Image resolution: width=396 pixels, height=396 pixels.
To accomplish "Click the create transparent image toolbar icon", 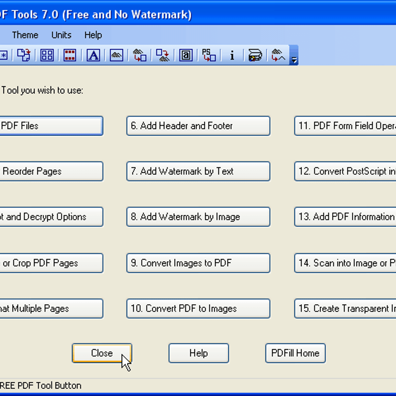I will tap(278, 55).
